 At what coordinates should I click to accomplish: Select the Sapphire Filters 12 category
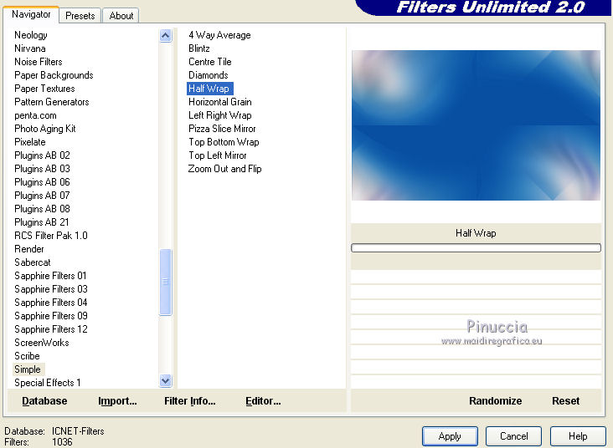pos(51,329)
